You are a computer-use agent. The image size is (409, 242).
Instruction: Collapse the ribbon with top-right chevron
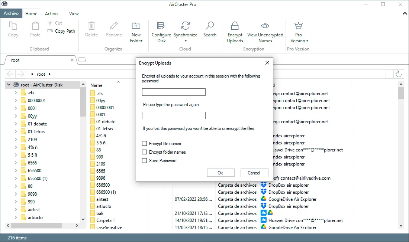[x=405, y=13]
